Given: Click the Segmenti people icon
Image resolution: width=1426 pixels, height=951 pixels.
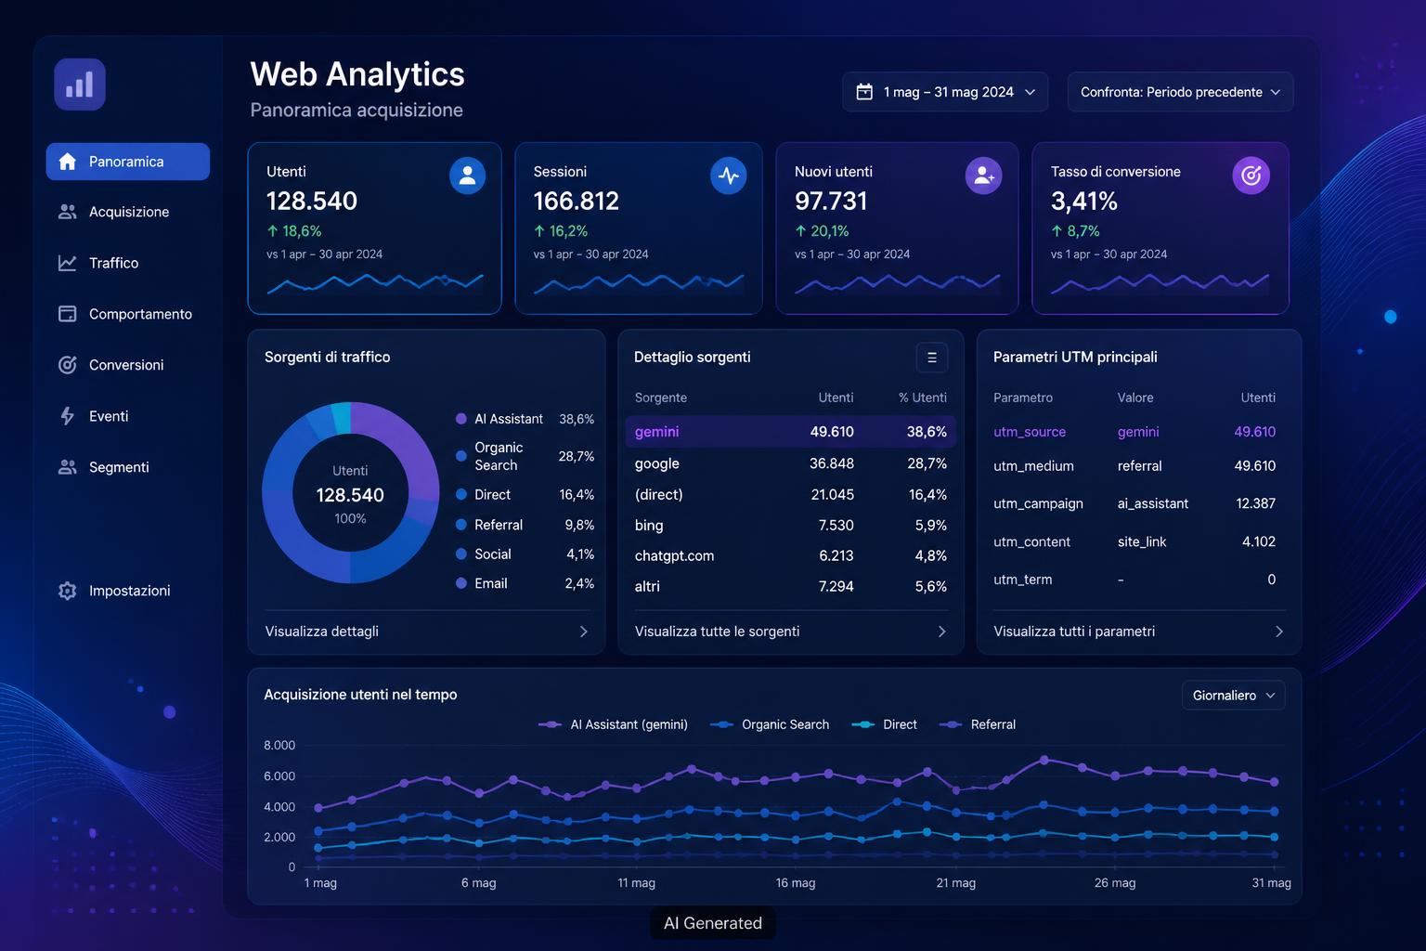Looking at the screenshot, I should pos(67,467).
